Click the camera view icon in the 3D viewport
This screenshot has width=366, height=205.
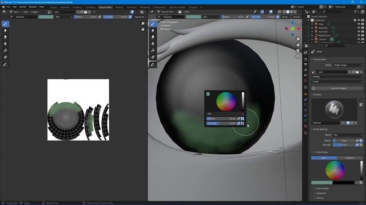(298, 51)
